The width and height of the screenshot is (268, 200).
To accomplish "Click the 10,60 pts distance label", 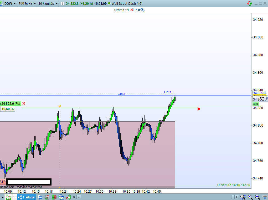I will pos(8,109).
